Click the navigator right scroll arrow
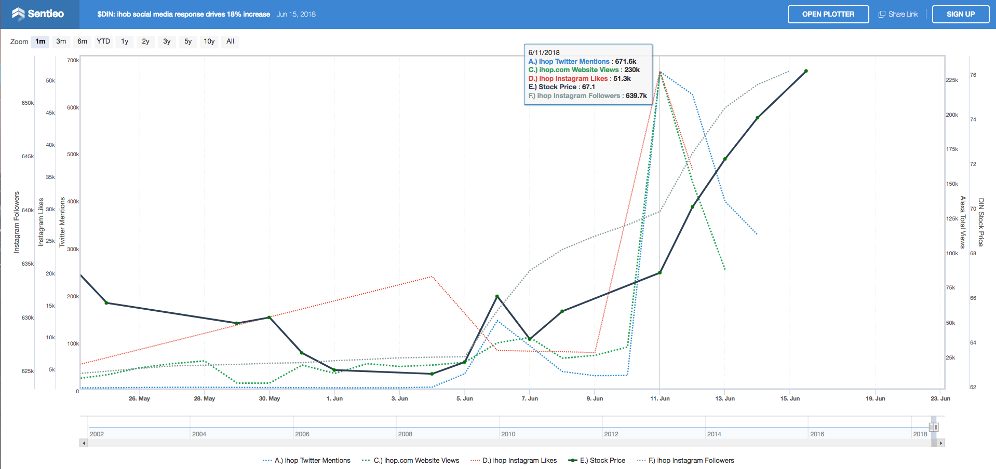996x469 pixels. pos(941,443)
